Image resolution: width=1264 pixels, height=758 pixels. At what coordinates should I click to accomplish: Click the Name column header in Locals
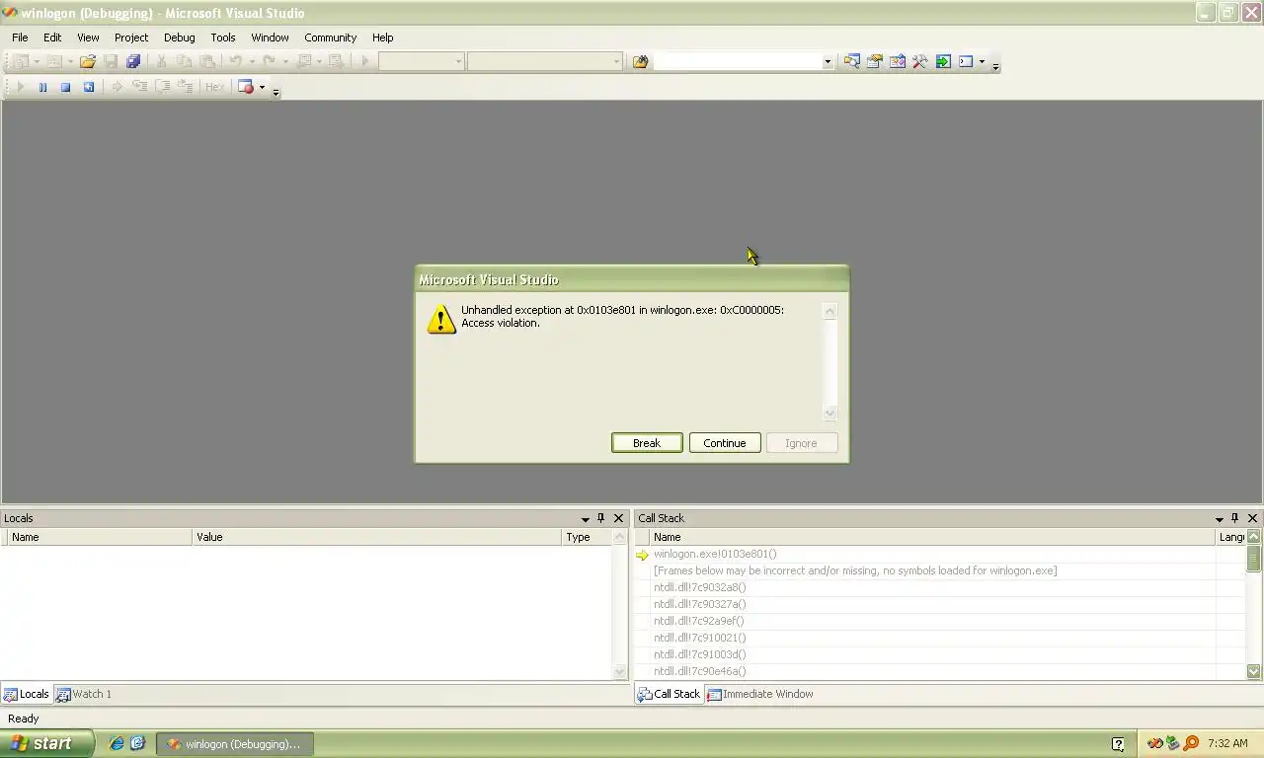click(100, 537)
